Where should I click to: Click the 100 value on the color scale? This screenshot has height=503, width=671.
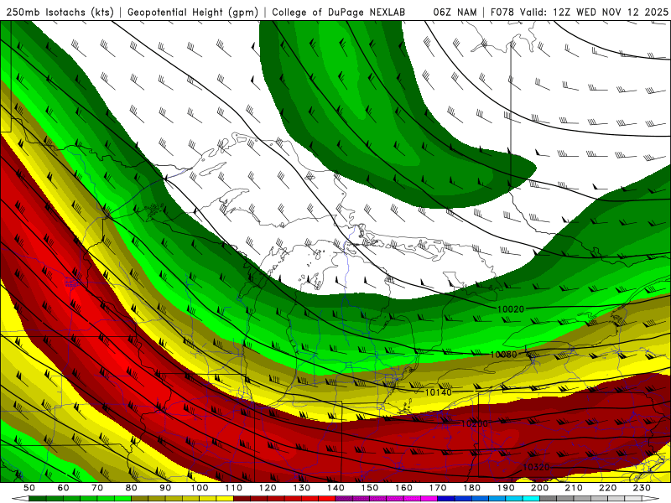(200, 488)
